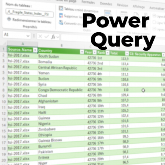Click the cell containing Syria
Viewport: 165px width, 165px height.
click(x=61, y=84)
